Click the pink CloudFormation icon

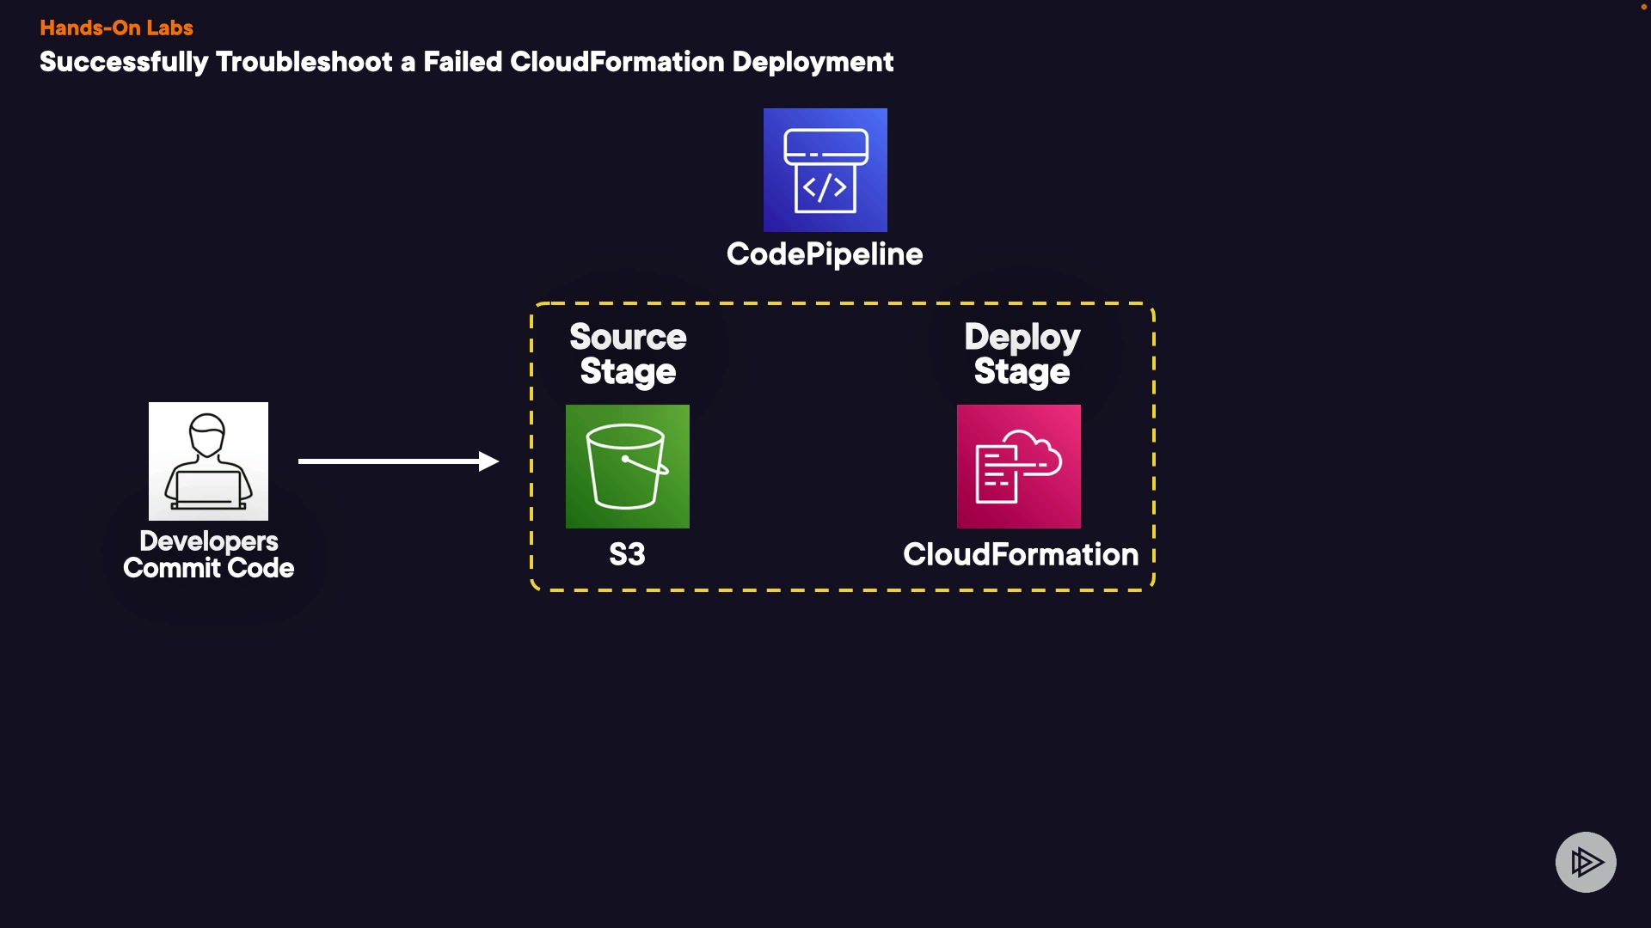[x=1018, y=466]
